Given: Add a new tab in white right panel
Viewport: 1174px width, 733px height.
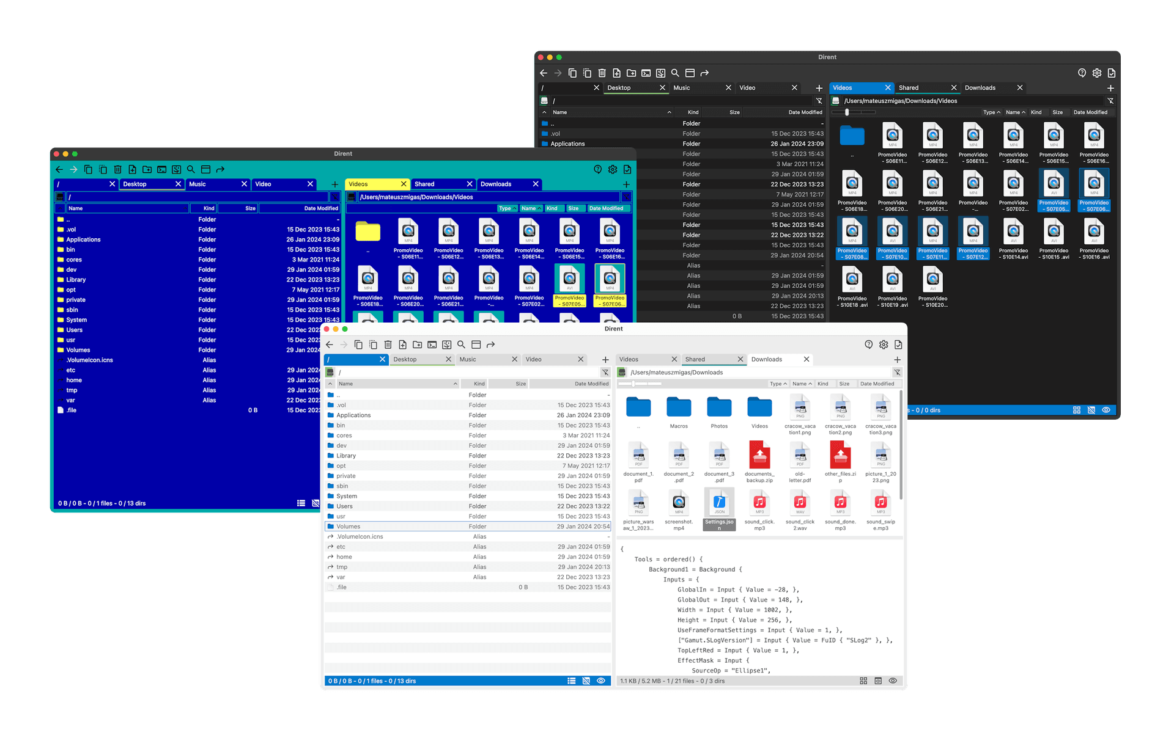Looking at the screenshot, I should coord(897,360).
